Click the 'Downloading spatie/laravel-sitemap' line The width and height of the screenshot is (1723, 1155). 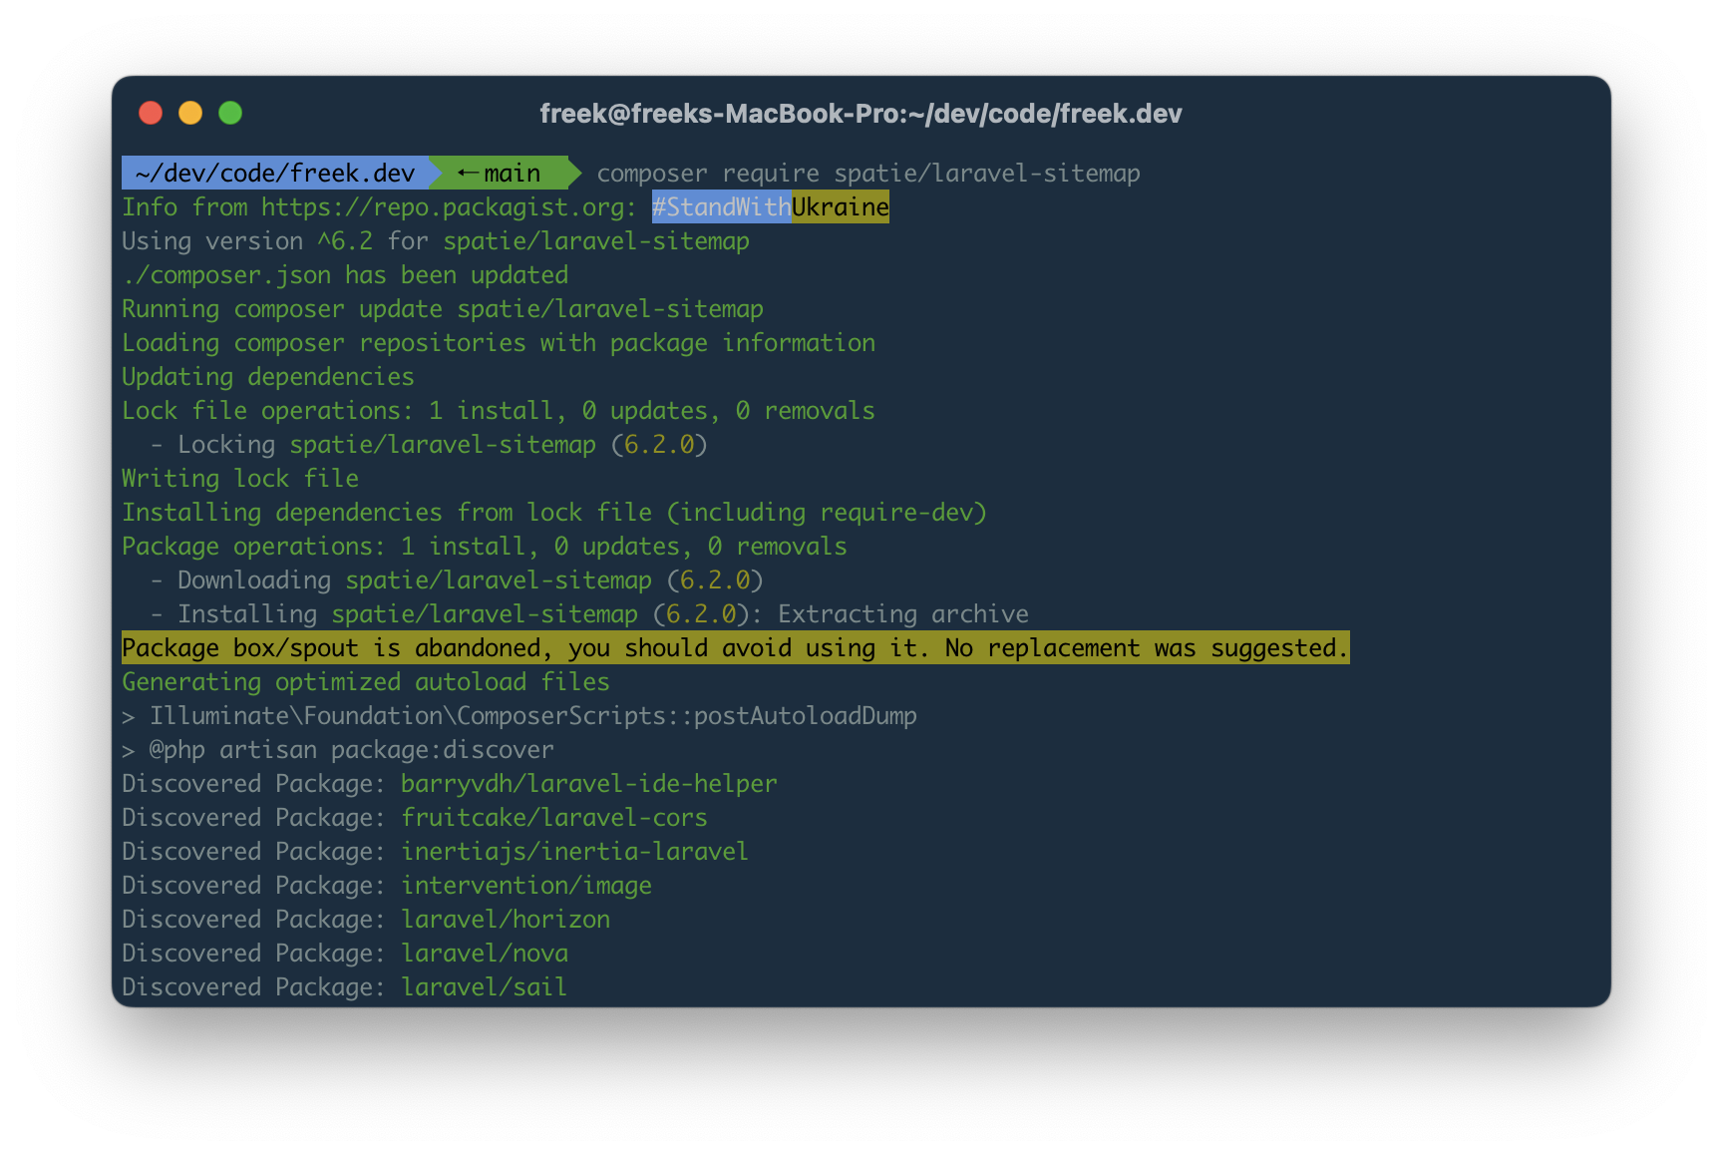(x=457, y=580)
